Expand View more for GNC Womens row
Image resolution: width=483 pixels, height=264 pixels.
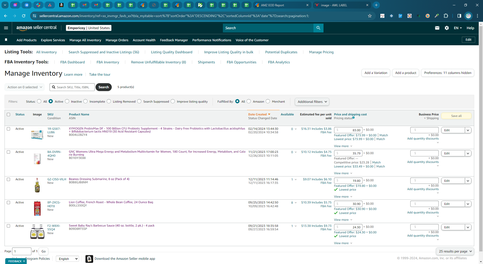(x=343, y=173)
